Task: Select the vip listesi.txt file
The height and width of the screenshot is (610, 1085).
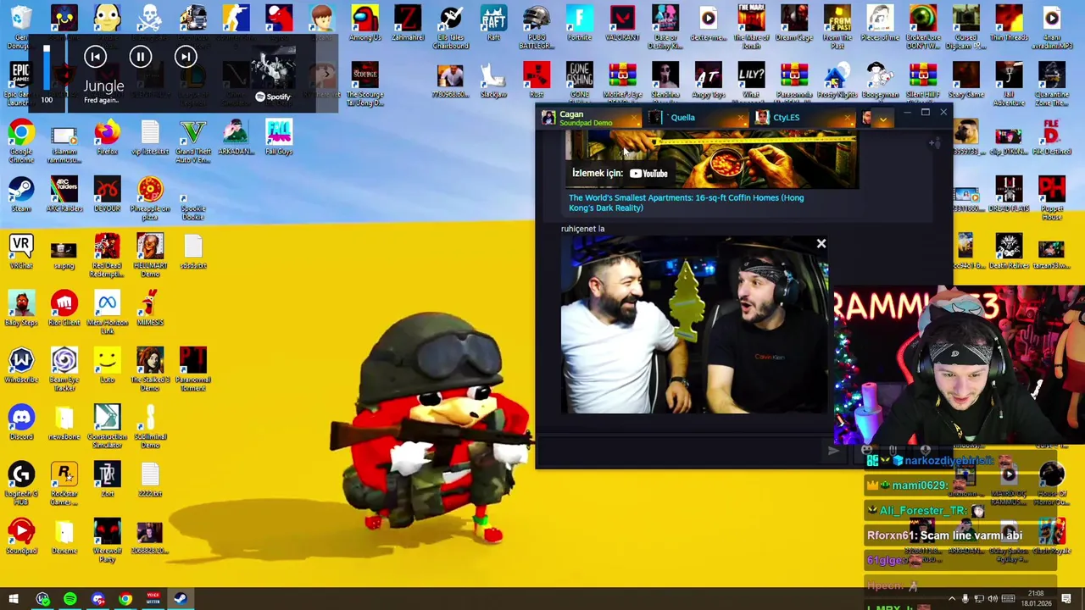Action: [150, 136]
